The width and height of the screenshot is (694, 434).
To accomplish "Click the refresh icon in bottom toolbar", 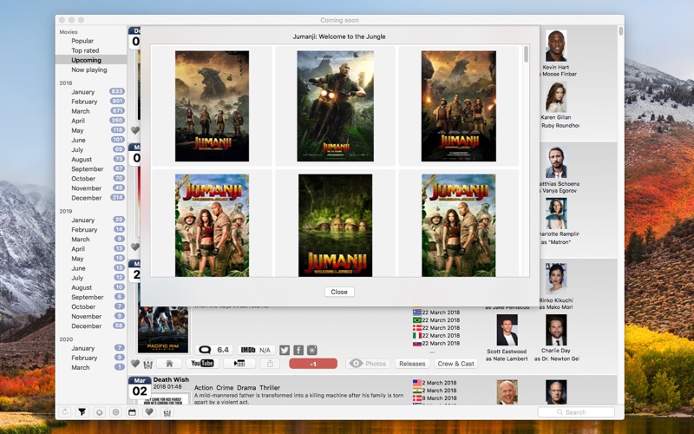I will pos(65,411).
